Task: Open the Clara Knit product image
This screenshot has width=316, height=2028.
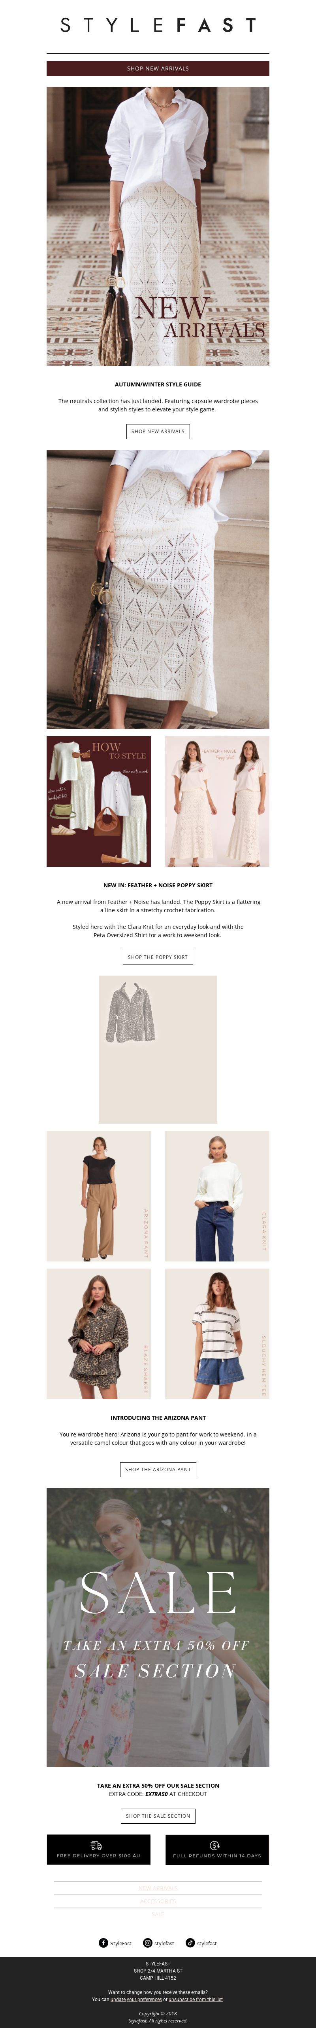Action: point(217,1196)
